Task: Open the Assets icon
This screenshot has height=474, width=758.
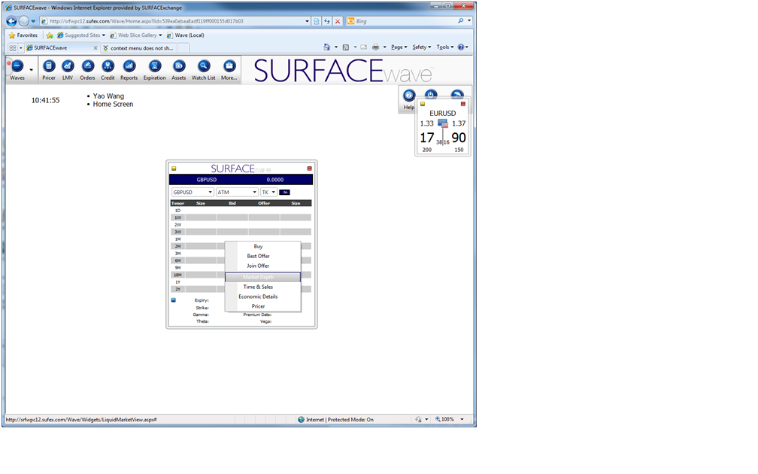Action: [x=179, y=65]
